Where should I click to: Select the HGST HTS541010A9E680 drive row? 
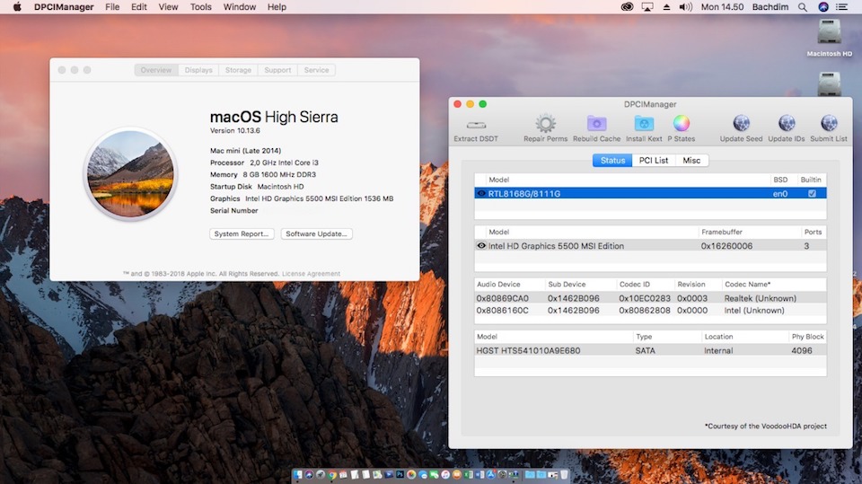coord(650,350)
